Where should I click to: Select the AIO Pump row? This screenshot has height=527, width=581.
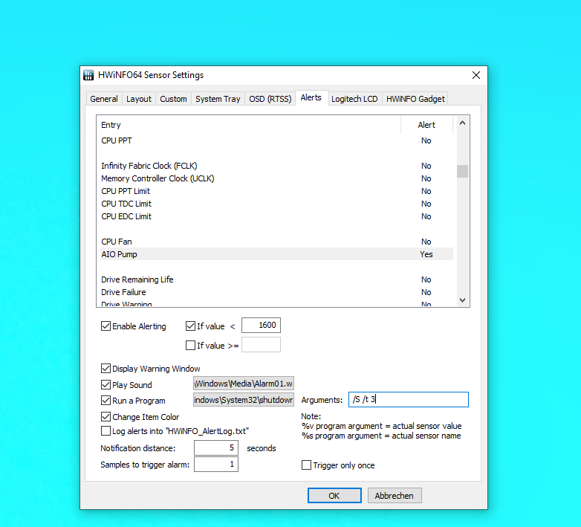[276, 254]
